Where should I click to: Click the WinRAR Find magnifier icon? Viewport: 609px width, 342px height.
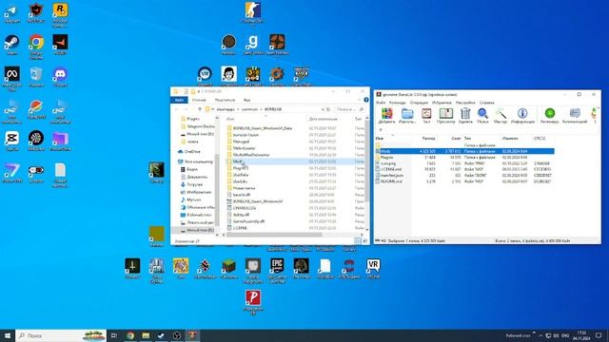482,116
